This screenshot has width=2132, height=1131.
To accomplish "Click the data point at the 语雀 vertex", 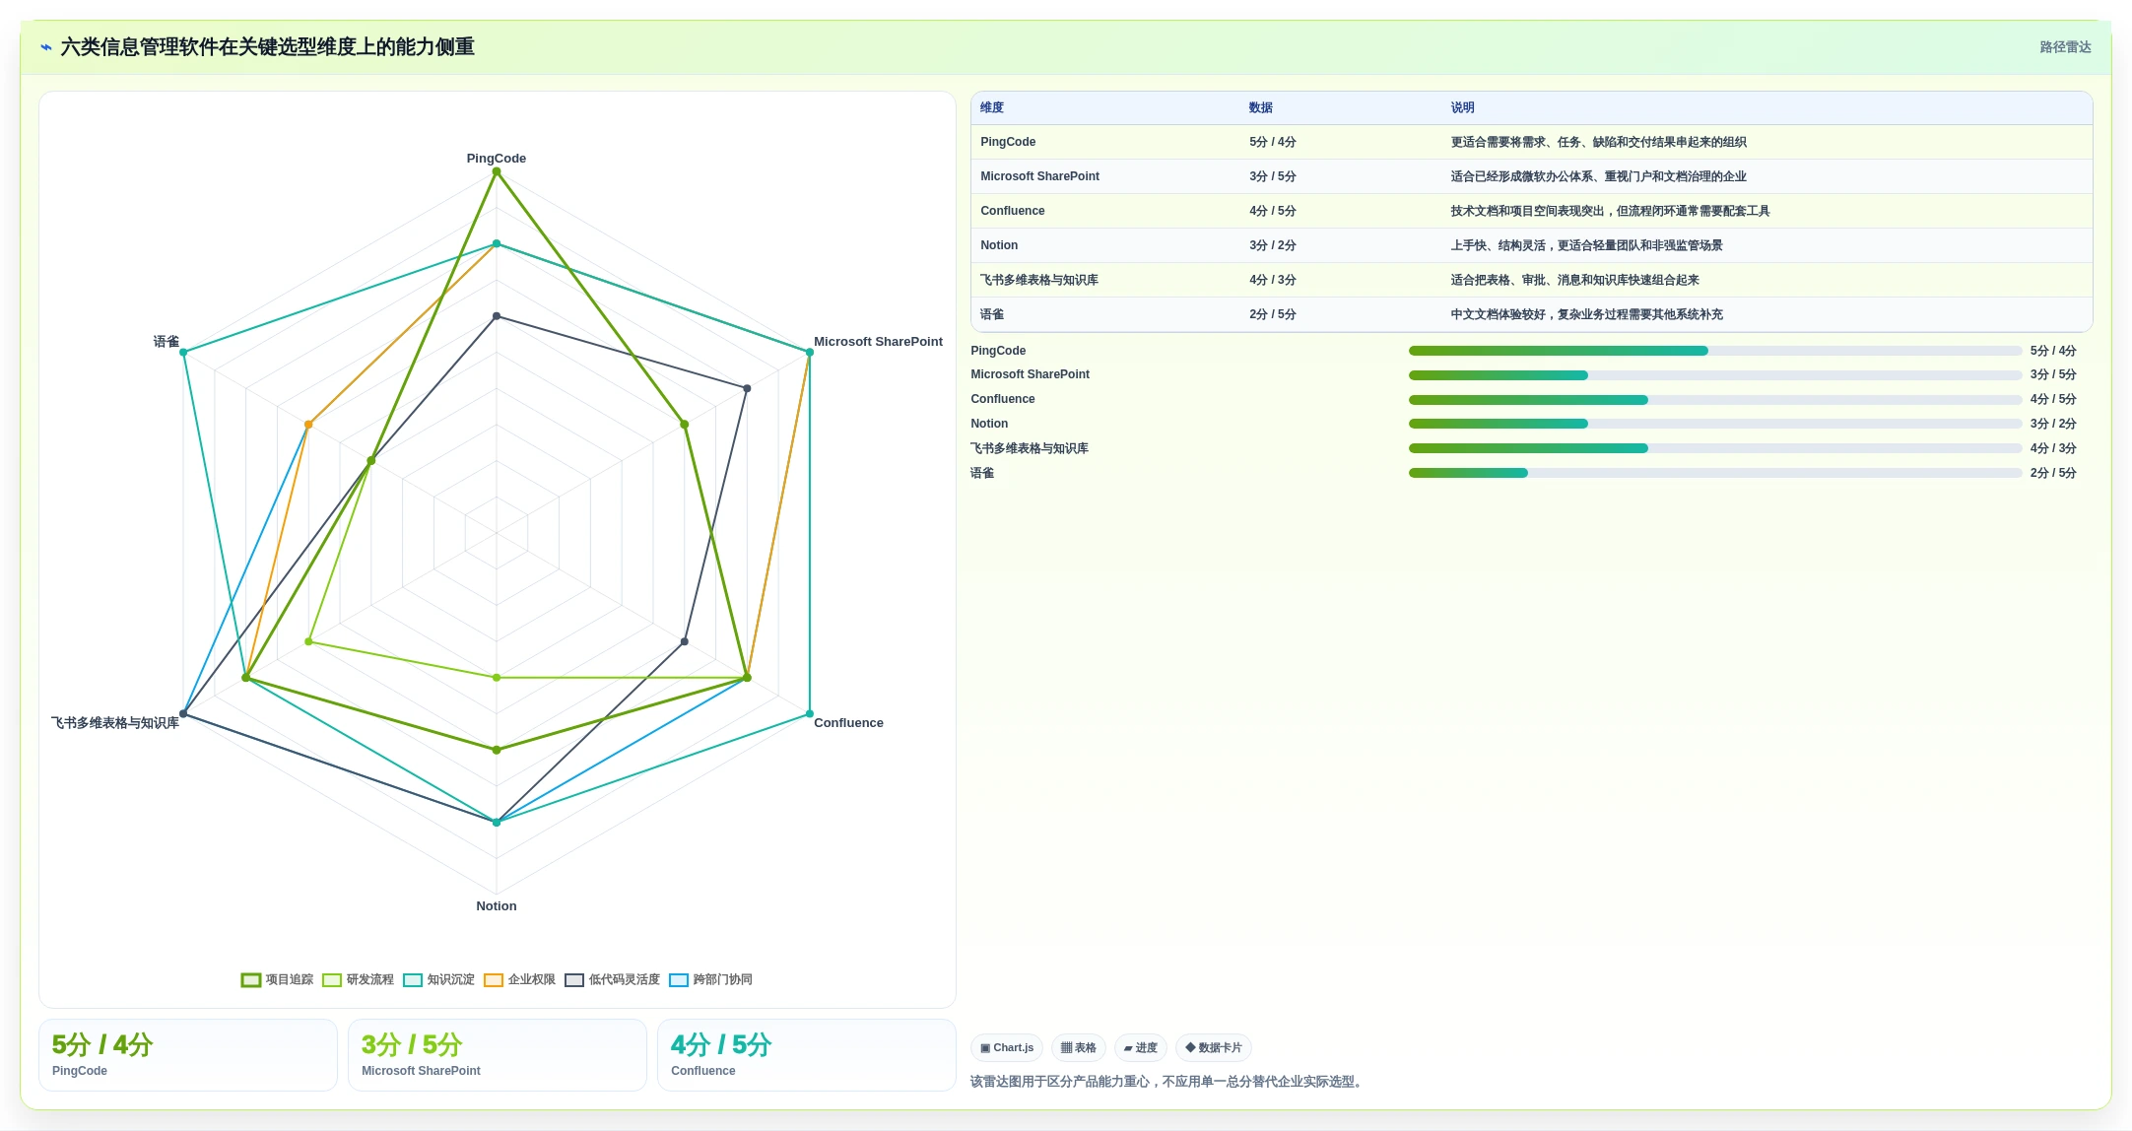I will coord(183,353).
